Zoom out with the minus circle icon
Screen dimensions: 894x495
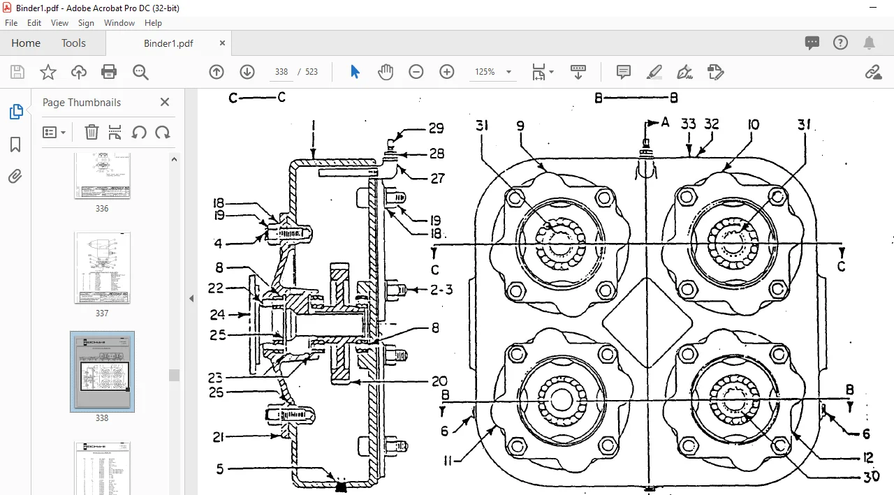tap(416, 72)
